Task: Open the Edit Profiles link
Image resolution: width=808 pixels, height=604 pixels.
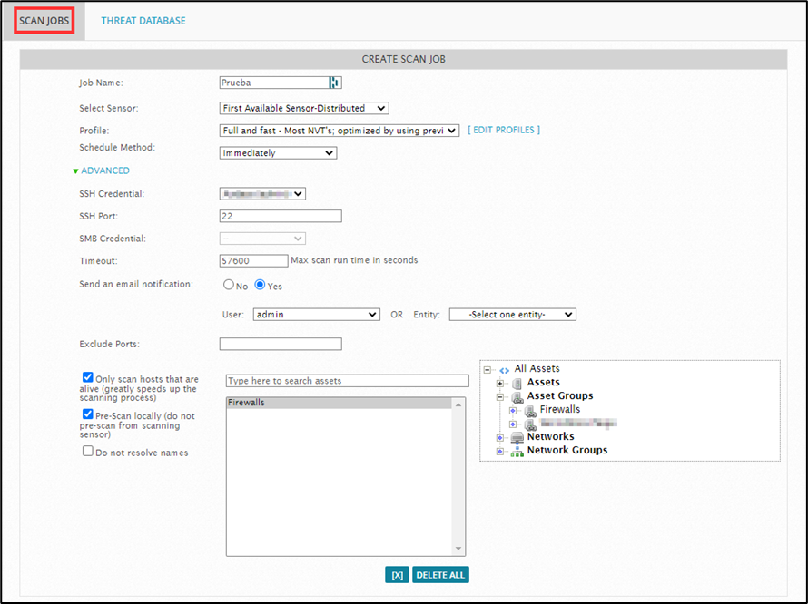Action: [x=504, y=131]
